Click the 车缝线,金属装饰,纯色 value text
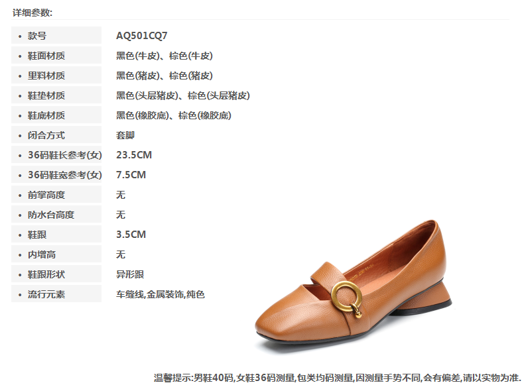This screenshot has height=389, width=524. tap(161, 294)
